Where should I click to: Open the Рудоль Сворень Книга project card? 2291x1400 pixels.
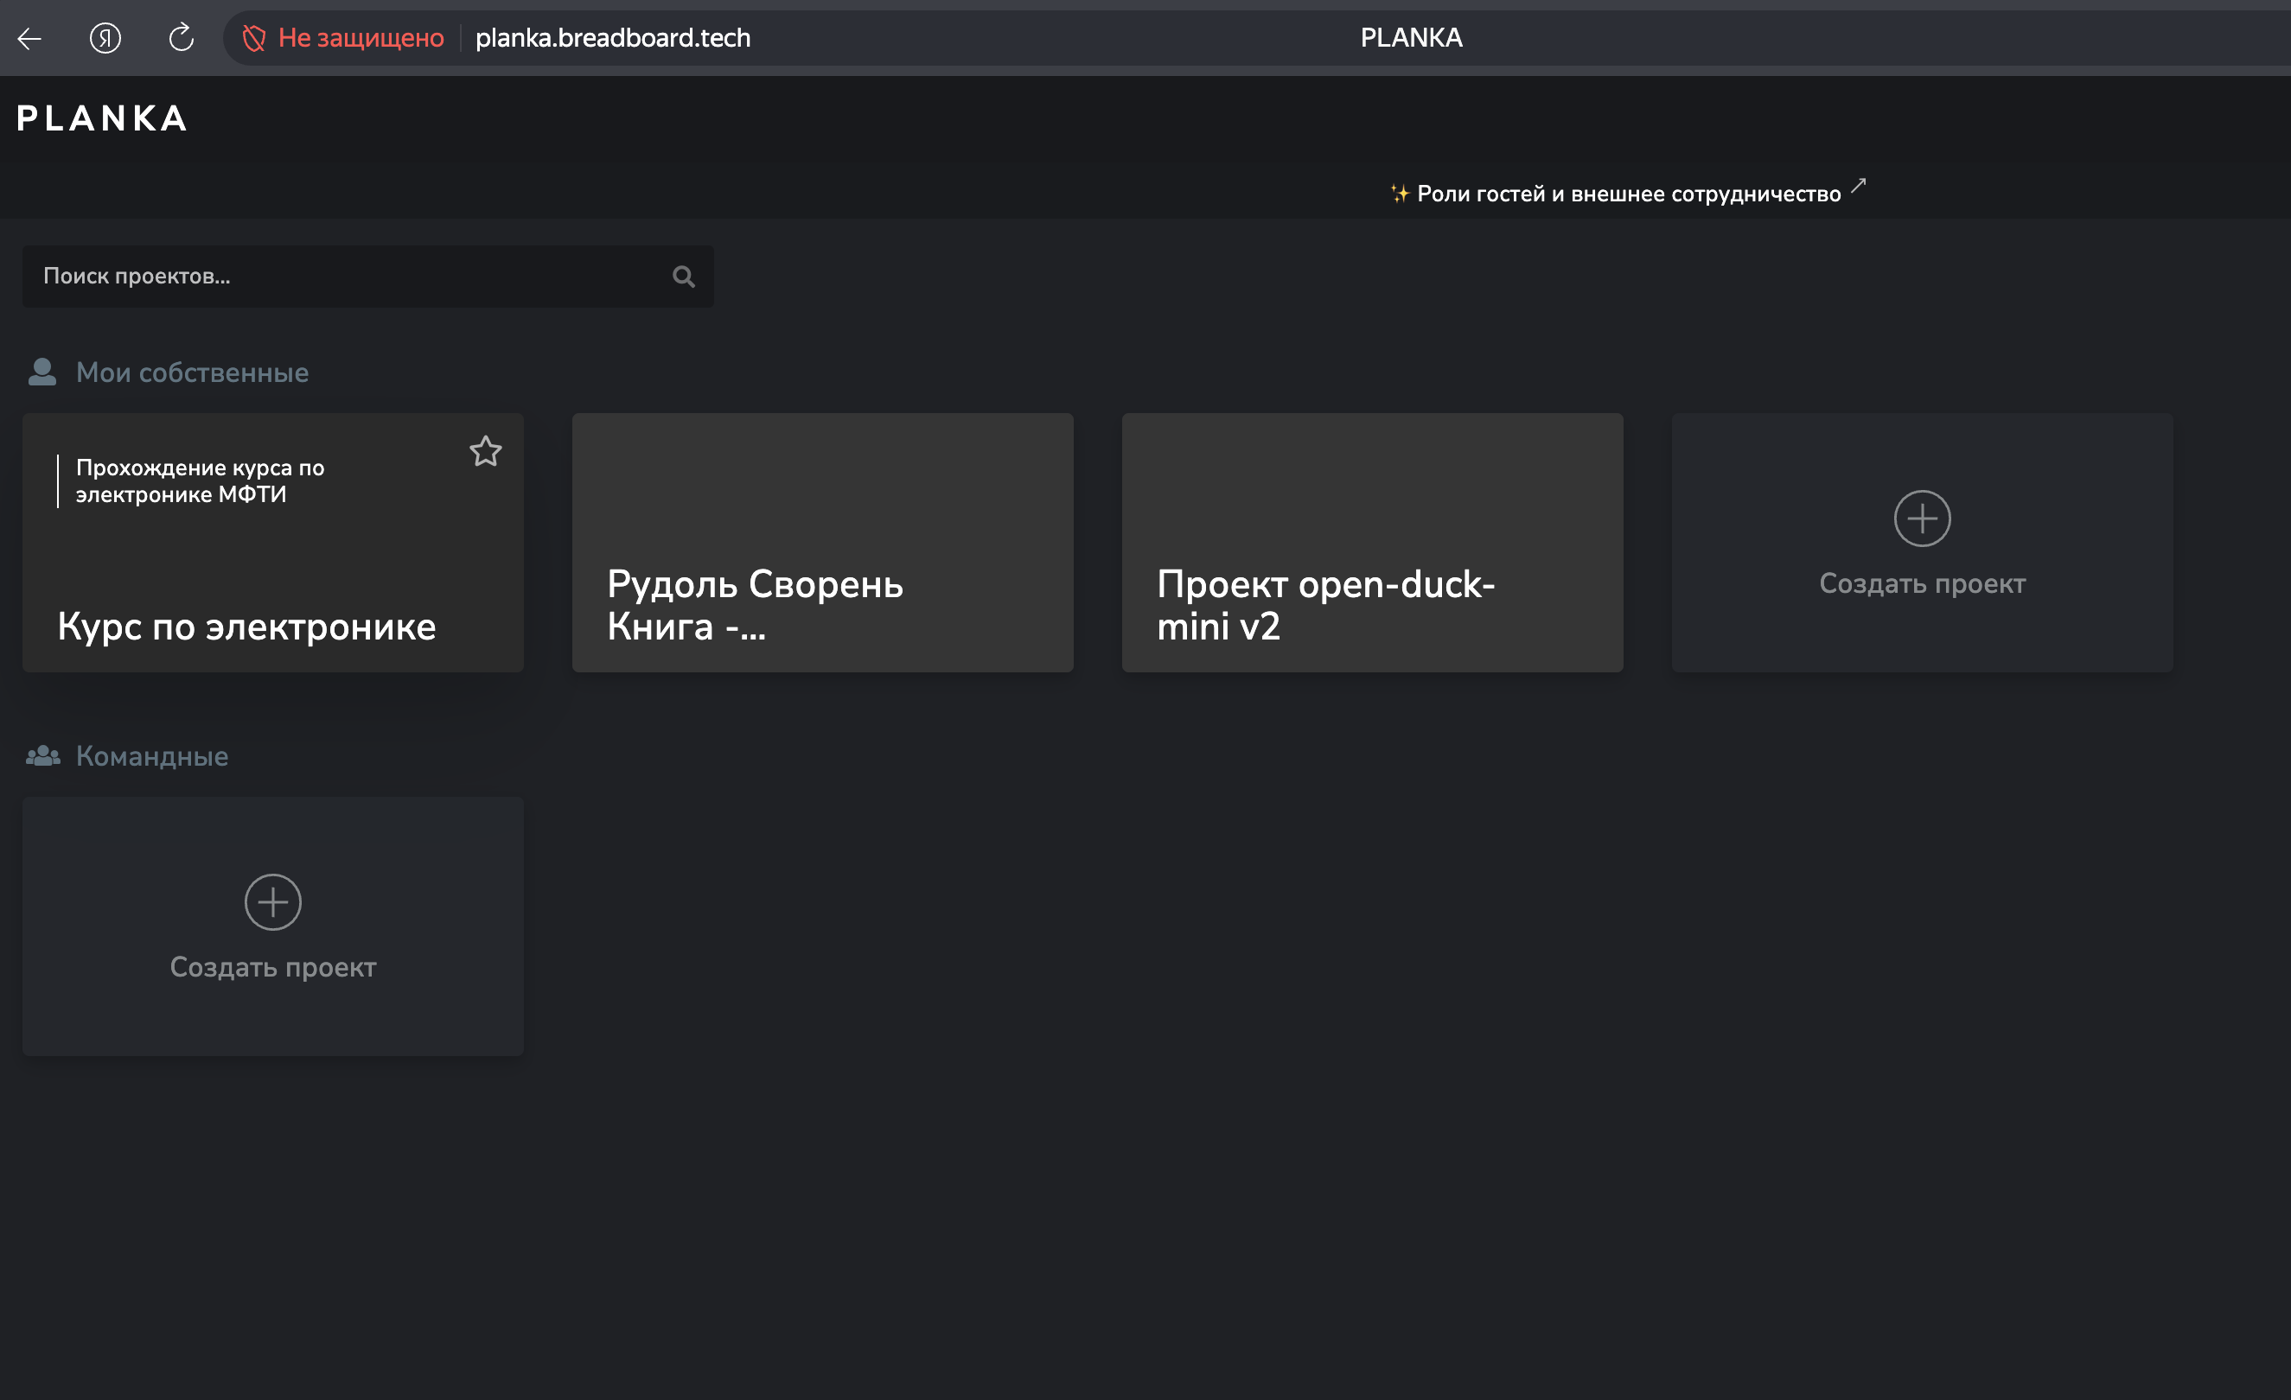822,542
